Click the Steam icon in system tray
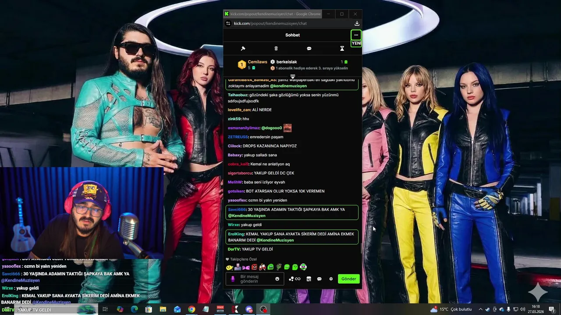 (x=488, y=309)
